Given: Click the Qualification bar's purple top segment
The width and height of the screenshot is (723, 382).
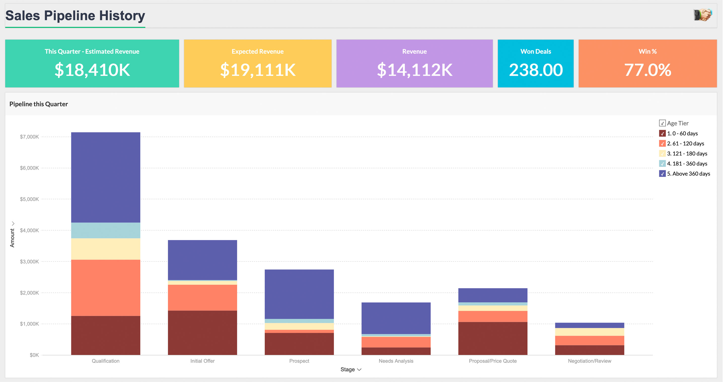Looking at the screenshot, I should tap(105, 177).
